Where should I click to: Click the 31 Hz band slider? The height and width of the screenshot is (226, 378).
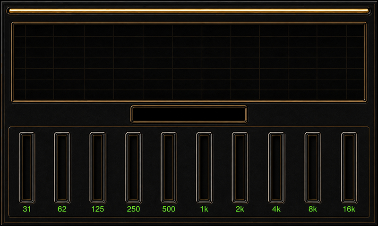[x=27, y=168]
